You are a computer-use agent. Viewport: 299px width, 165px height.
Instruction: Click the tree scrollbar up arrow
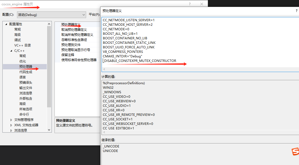[x=49, y=24]
